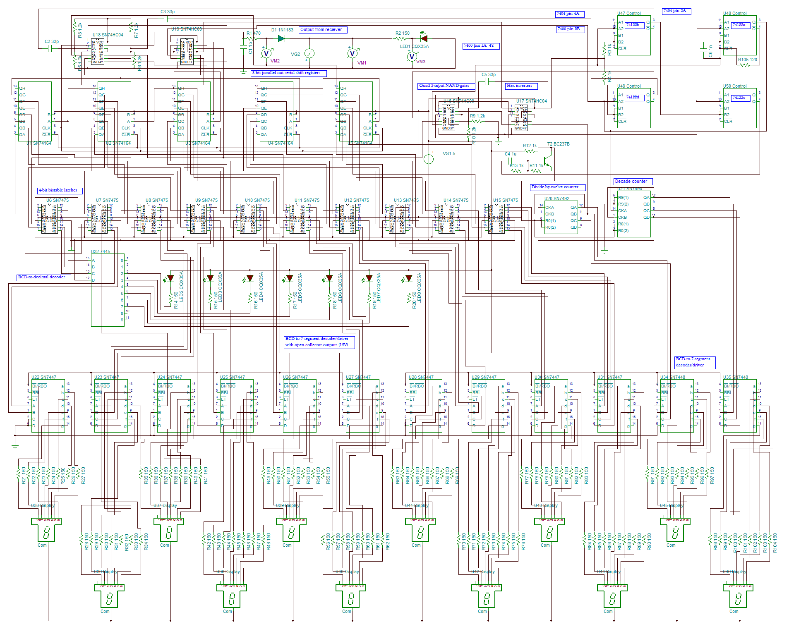Select the U32 7445 decoder block
This screenshot has width=801, height=629.
[108, 290]
